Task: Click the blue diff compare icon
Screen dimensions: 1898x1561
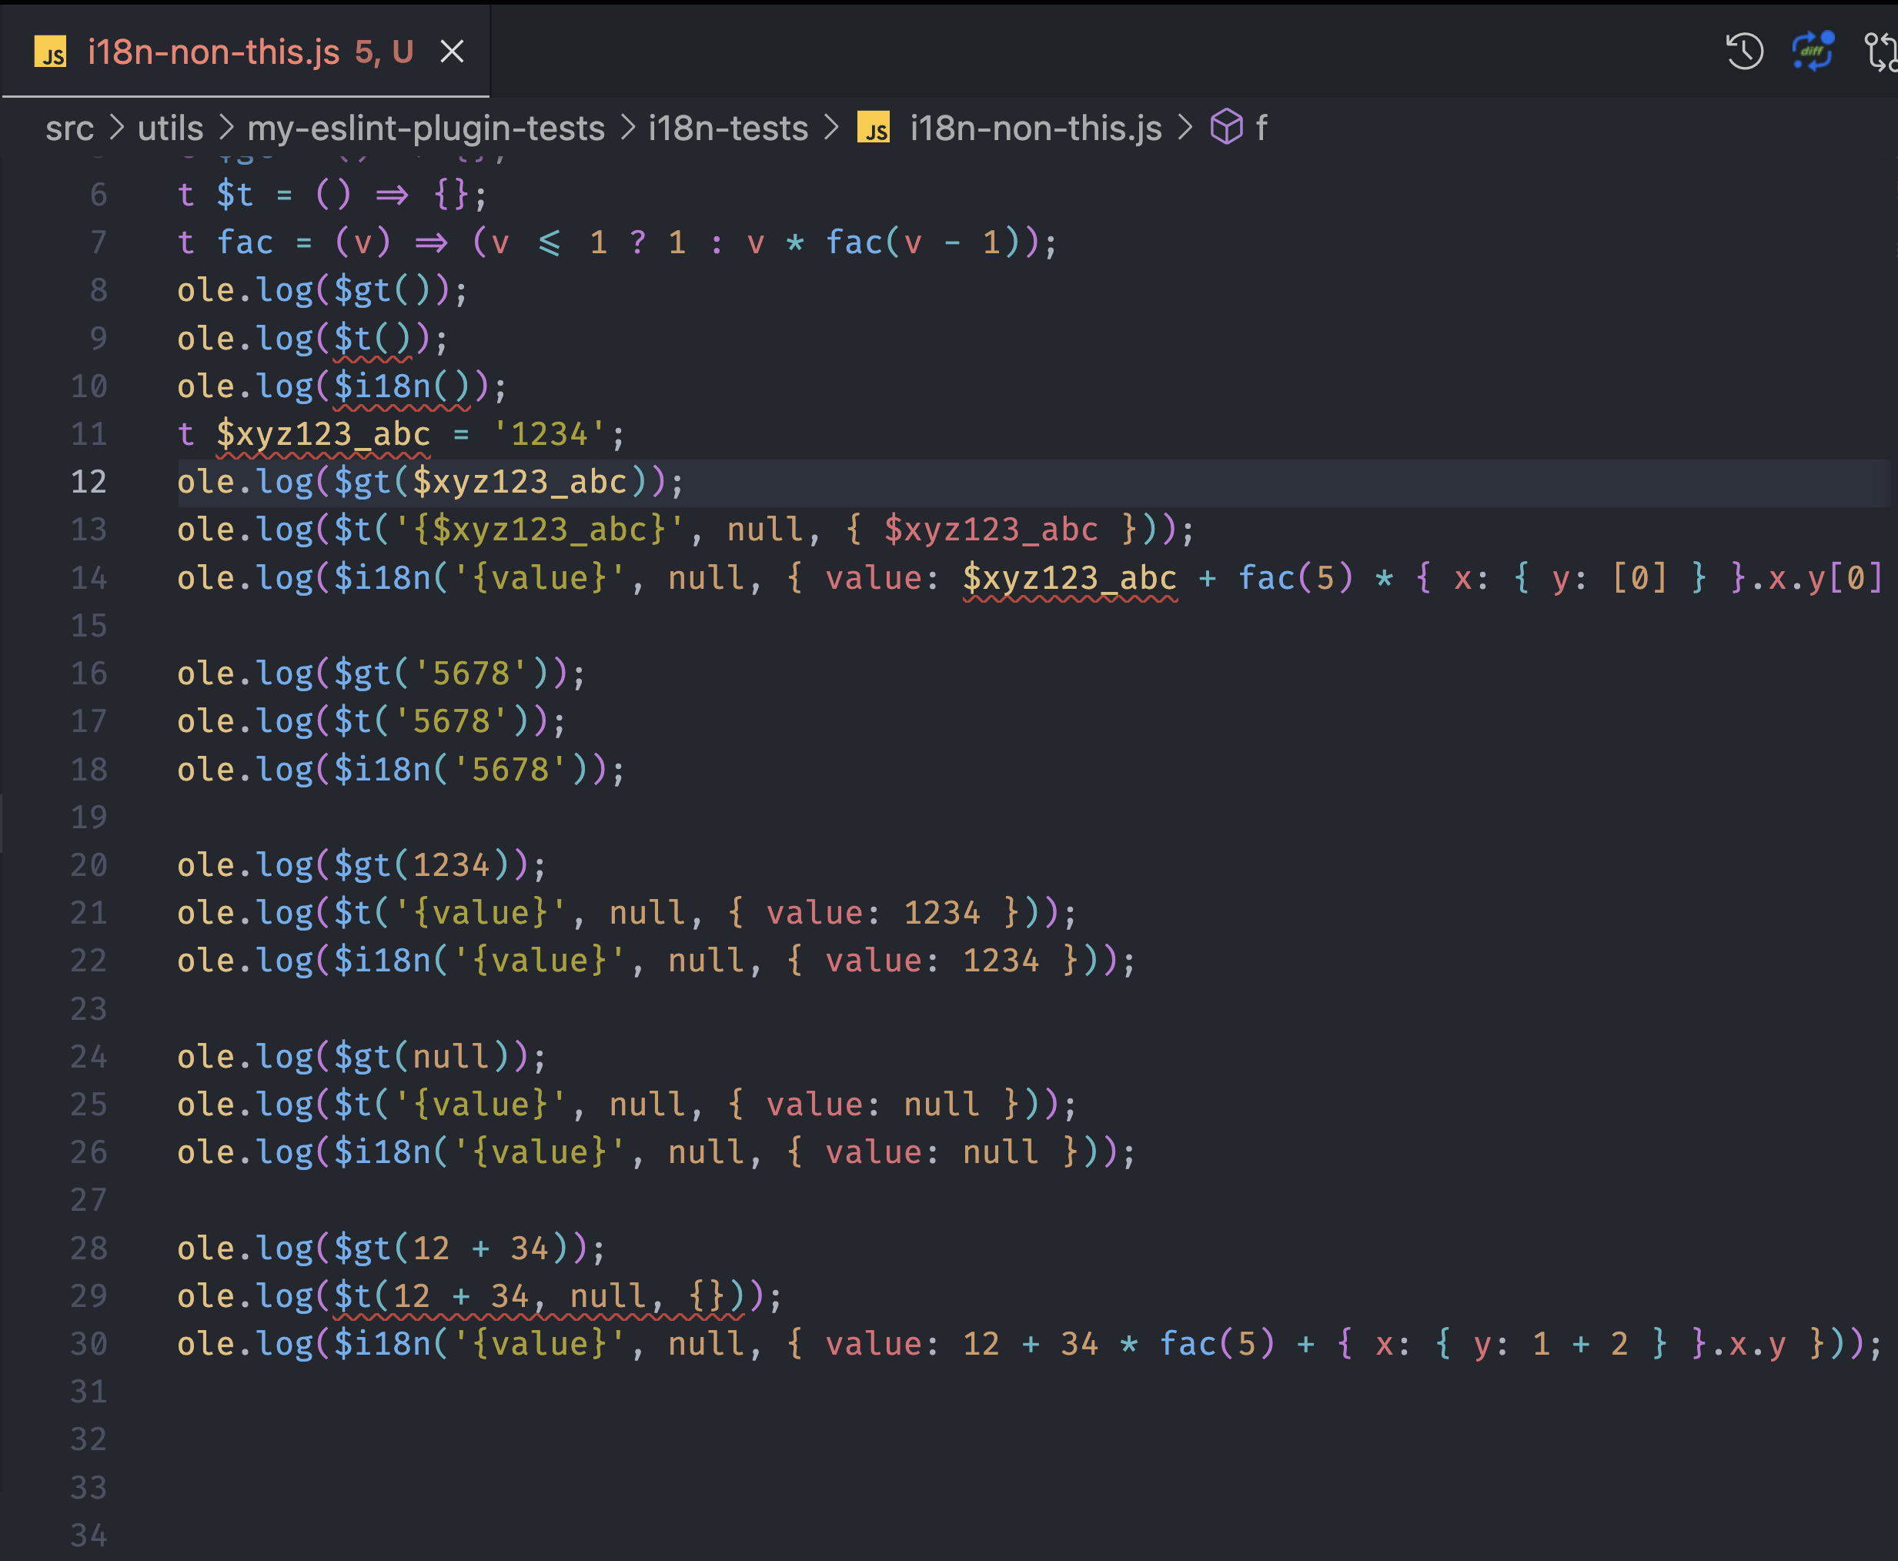Action: (1813, 52)
